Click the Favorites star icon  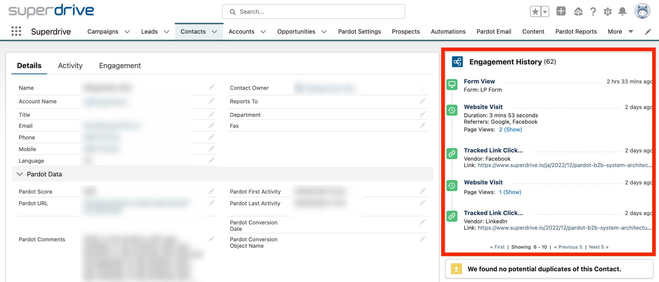pyautogui.click(x=535, y=12)
